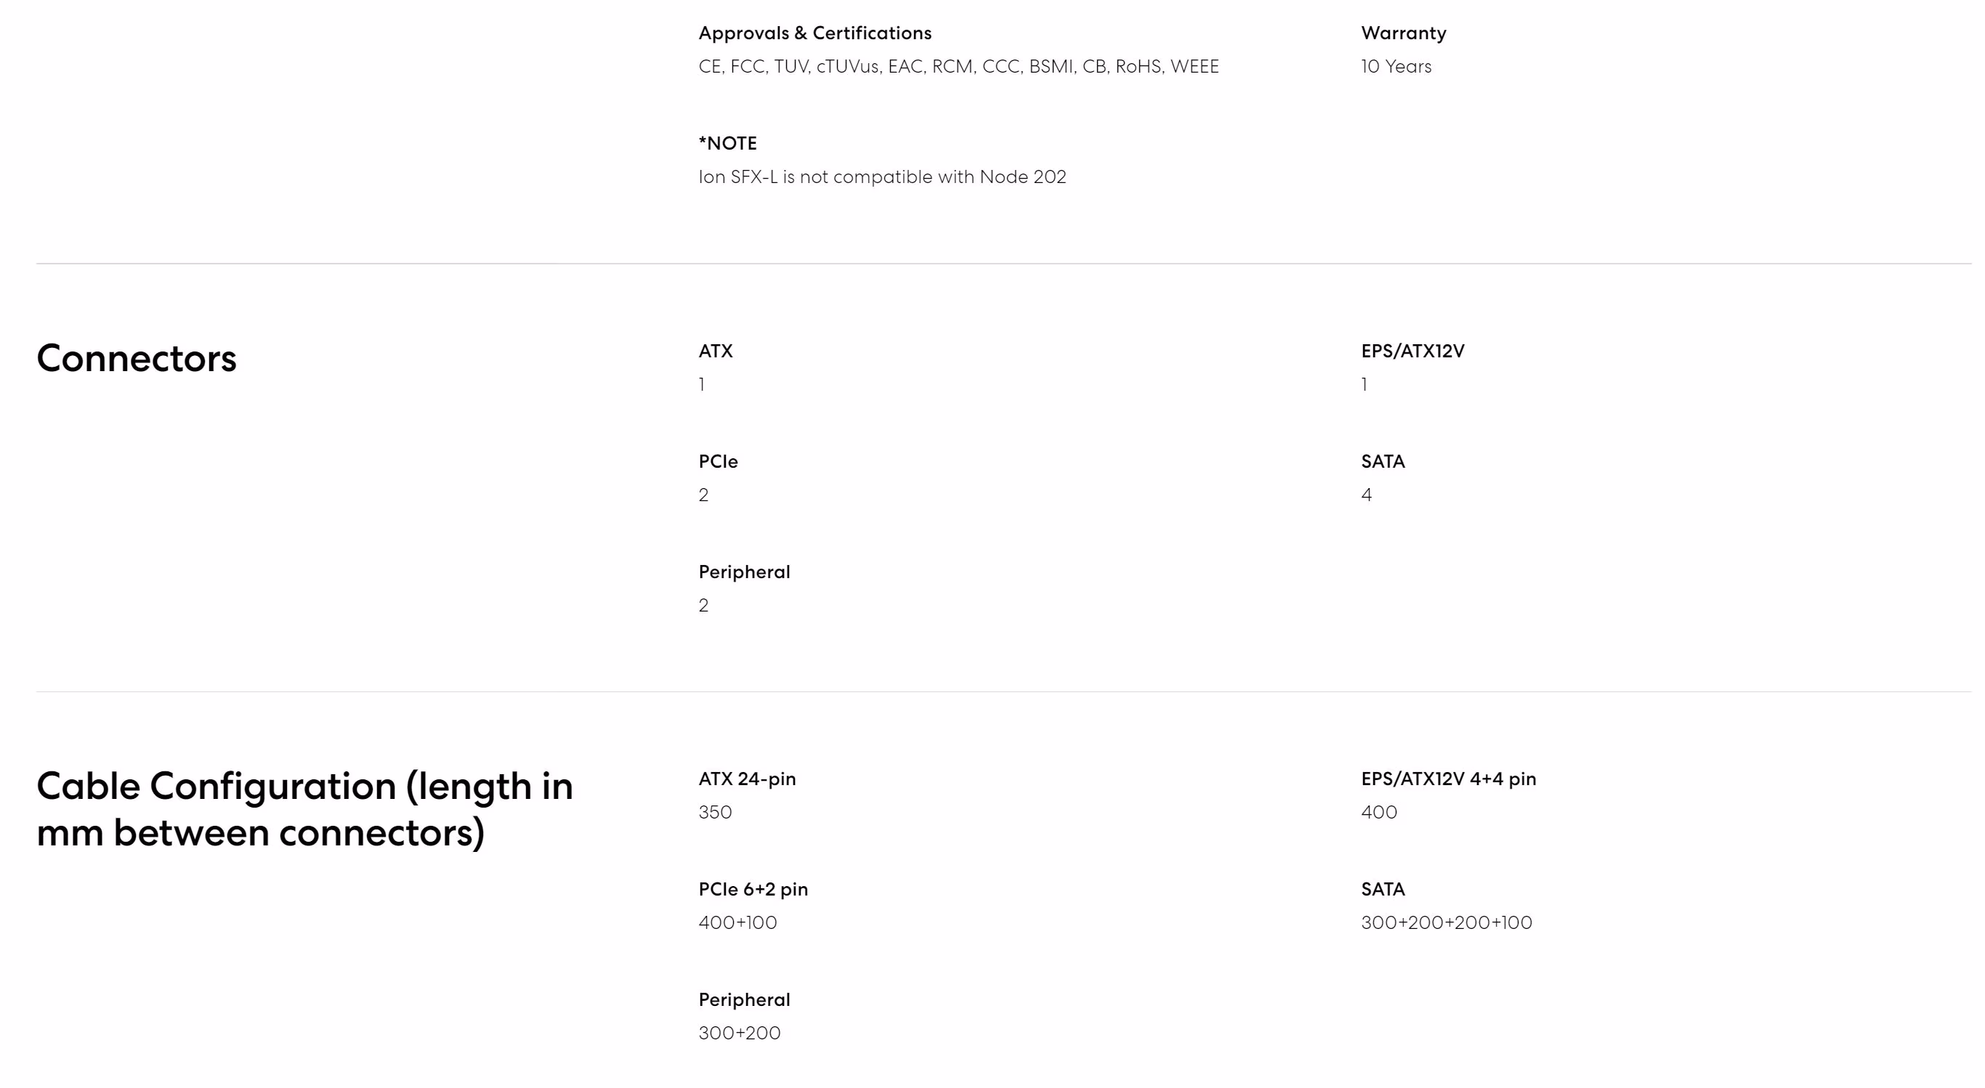This screenshot has height=1088, width=1985.
Task: Select the certifications list text CE, FCC, TUV
Action: tap(958, 66)
